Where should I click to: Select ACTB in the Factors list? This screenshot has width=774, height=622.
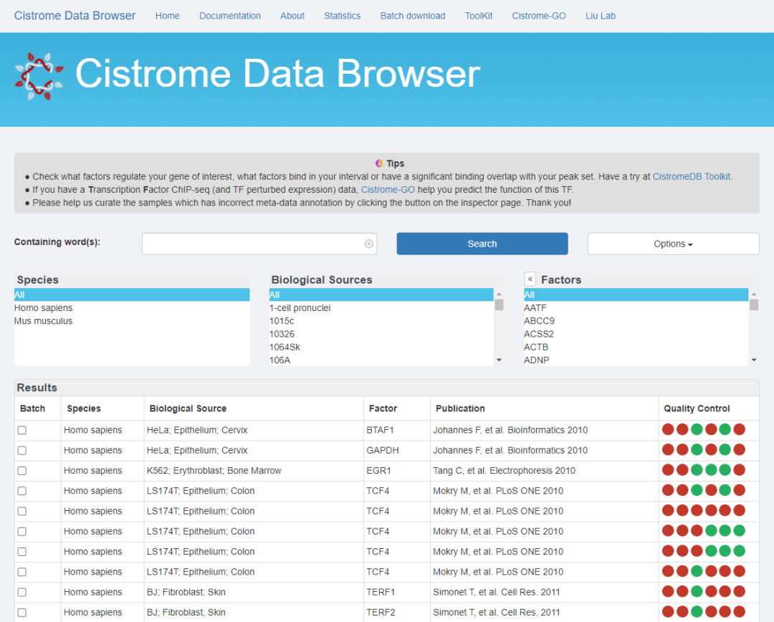pyautogui.click(x=636, y=347)
